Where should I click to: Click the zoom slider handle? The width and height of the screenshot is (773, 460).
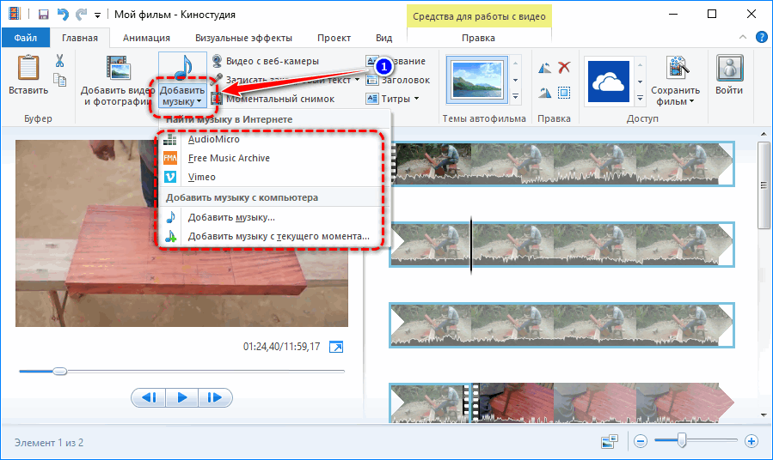(682, 441)
